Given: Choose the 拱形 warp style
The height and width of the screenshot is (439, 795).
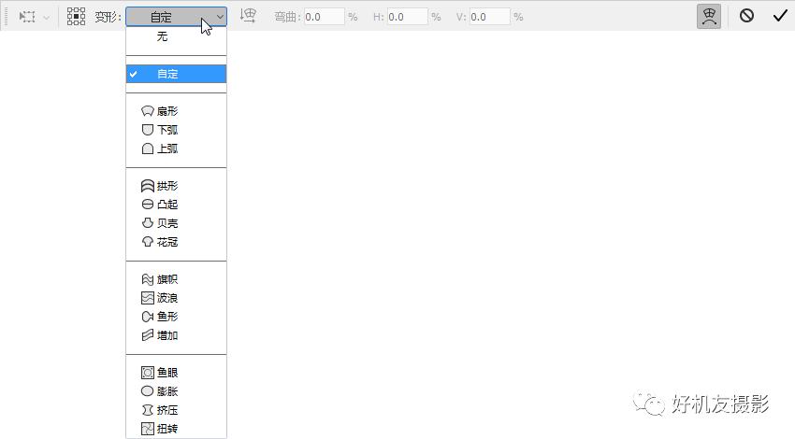Looking at the screenshot, I should pyautogui.click(x=176, y=186).
